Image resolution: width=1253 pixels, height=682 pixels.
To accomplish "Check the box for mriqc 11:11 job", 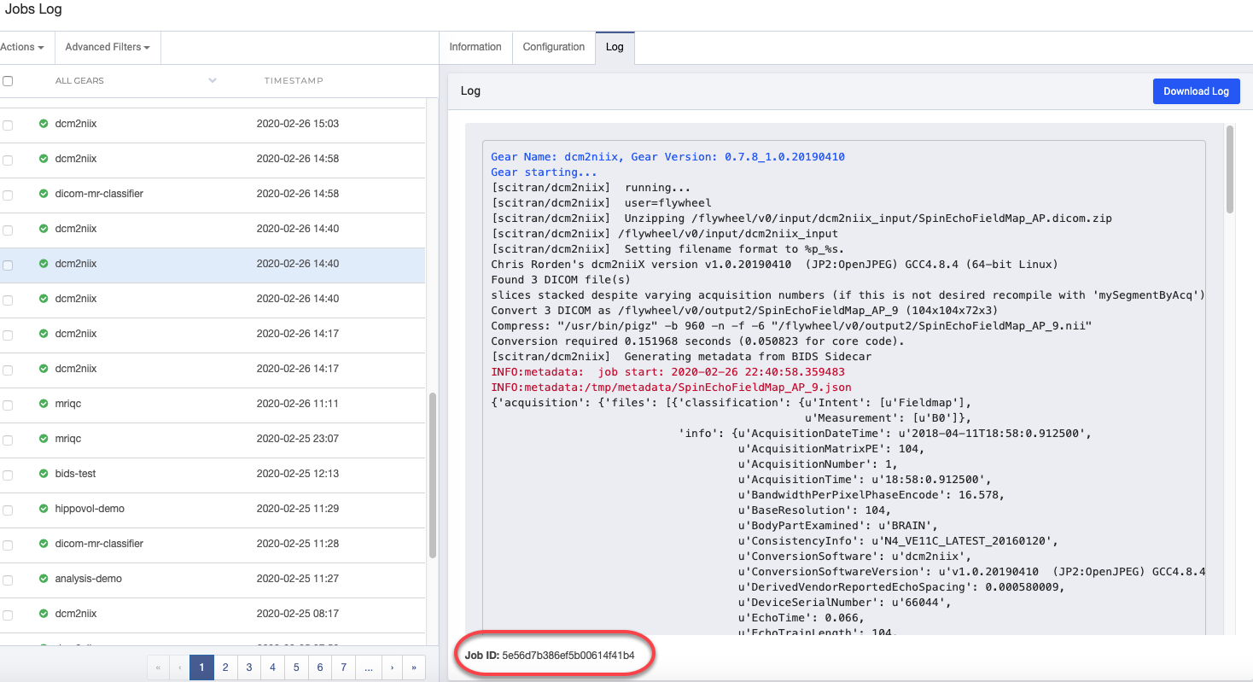I will [x=8, y=405].
